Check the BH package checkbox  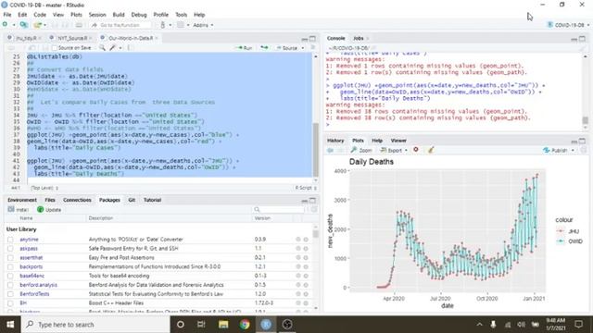click(x=10, y=302)
